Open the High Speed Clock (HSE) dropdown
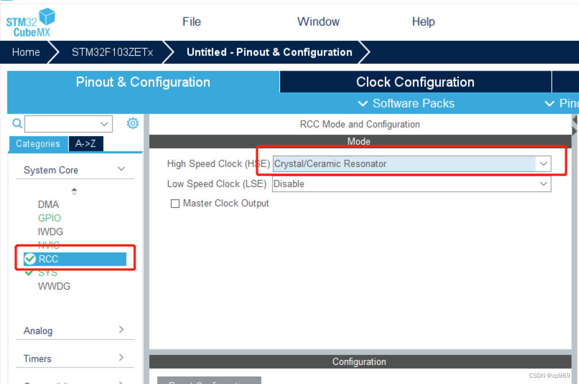Screen dimensions: 579x384 [x=543, y=164]
